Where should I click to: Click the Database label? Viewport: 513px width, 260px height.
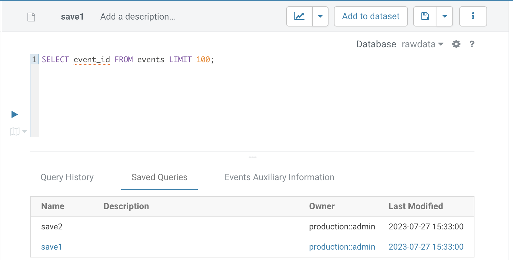(x=376, y=44)
